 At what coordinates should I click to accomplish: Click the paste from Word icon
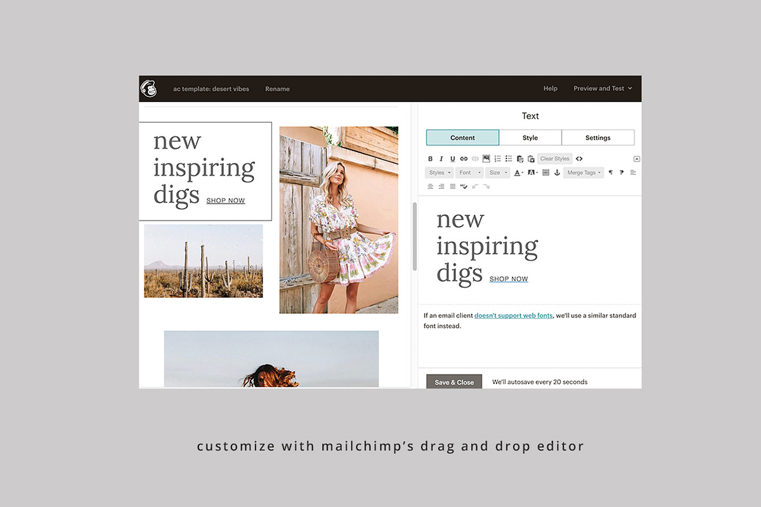coord(531,158)
